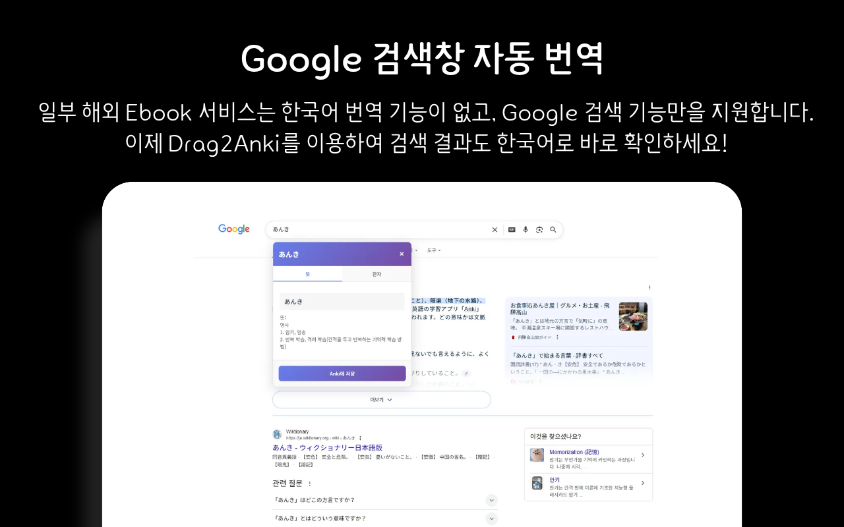
Task: Close the あんき translation popup
Action: (x=402, y=254)
